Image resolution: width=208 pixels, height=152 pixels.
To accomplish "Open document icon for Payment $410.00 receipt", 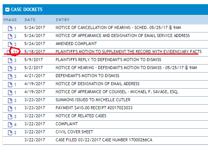I will click(x=10, y=108).
